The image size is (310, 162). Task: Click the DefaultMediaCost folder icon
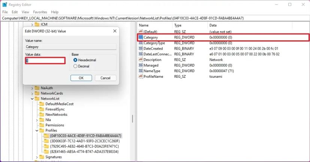(x=42, y=104)
